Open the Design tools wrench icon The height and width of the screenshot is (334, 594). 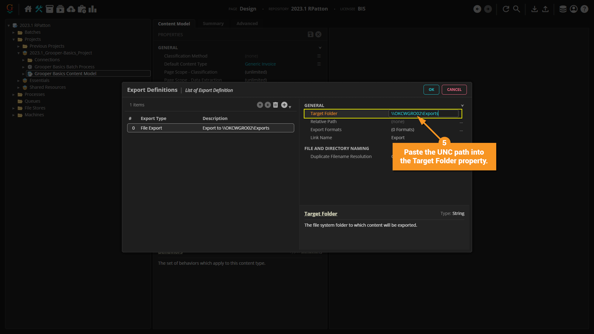click(39, 9)
